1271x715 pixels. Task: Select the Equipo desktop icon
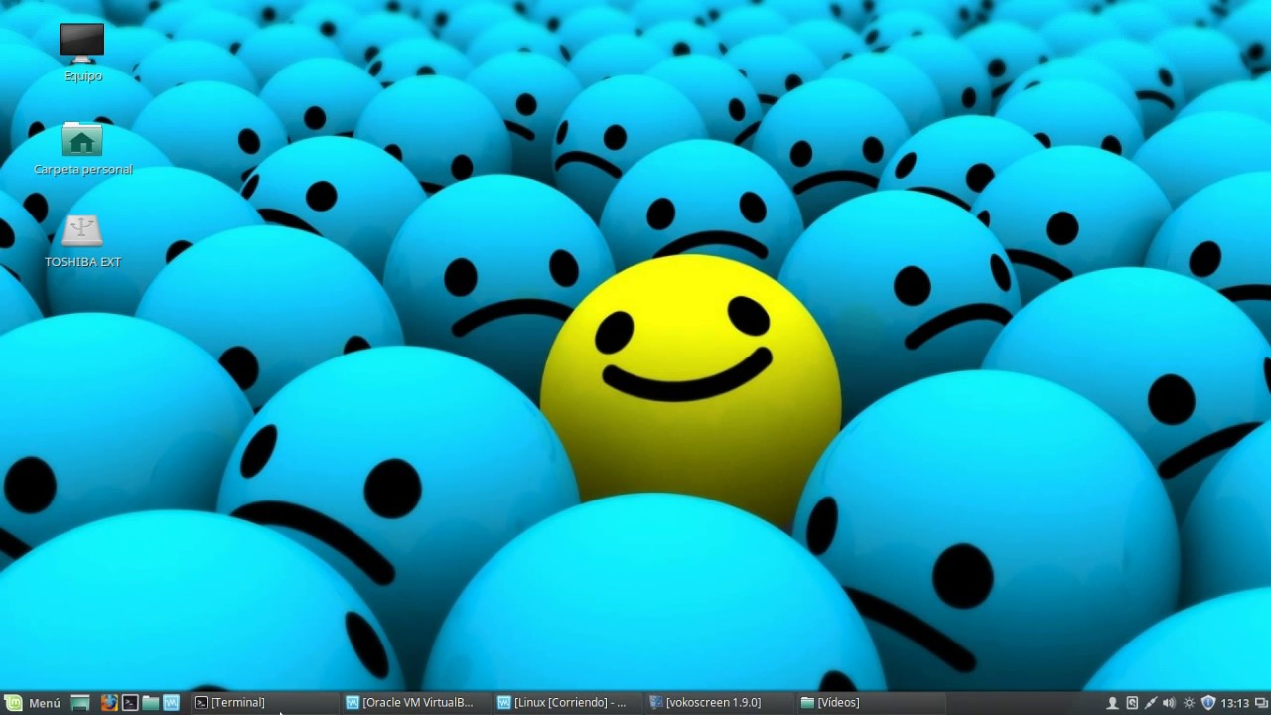tap(82, 53)
